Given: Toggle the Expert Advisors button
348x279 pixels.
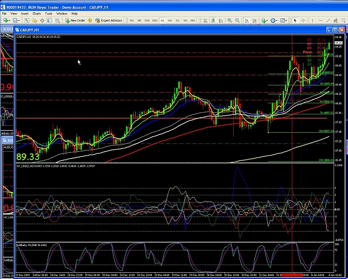Looking at the screenshot, I should tap(109, 21).
